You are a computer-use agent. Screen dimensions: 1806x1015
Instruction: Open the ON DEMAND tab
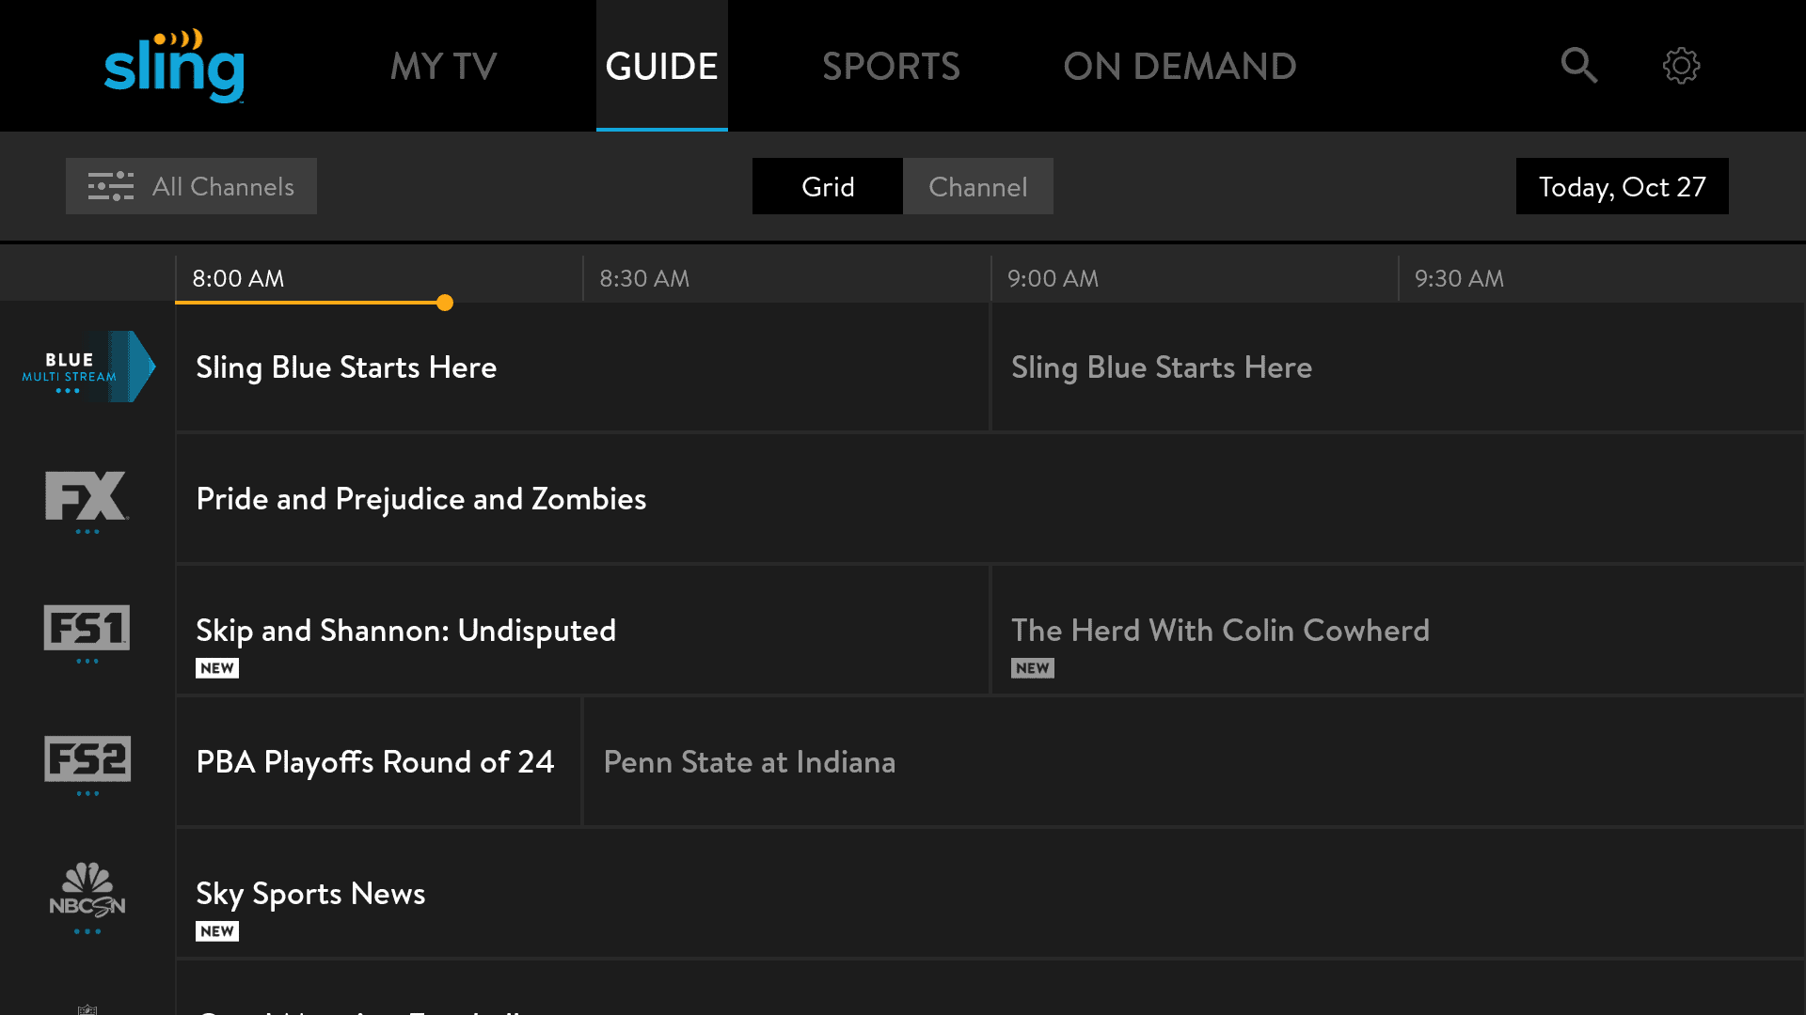1180,66
